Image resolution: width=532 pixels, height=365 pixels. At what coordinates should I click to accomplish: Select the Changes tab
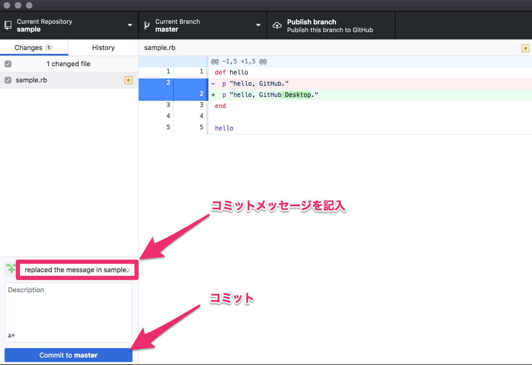coord(33,48)
